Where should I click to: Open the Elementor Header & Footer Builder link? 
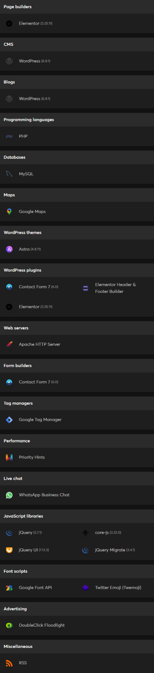(115, 288)
